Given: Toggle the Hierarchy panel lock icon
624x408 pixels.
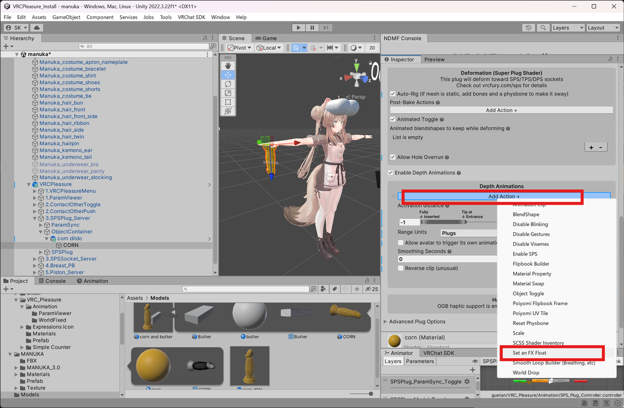Looking at the screenshot, I should tap(205, 38).
